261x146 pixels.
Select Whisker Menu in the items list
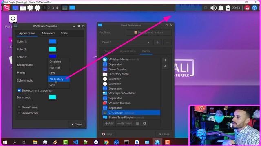click(131, 60)
